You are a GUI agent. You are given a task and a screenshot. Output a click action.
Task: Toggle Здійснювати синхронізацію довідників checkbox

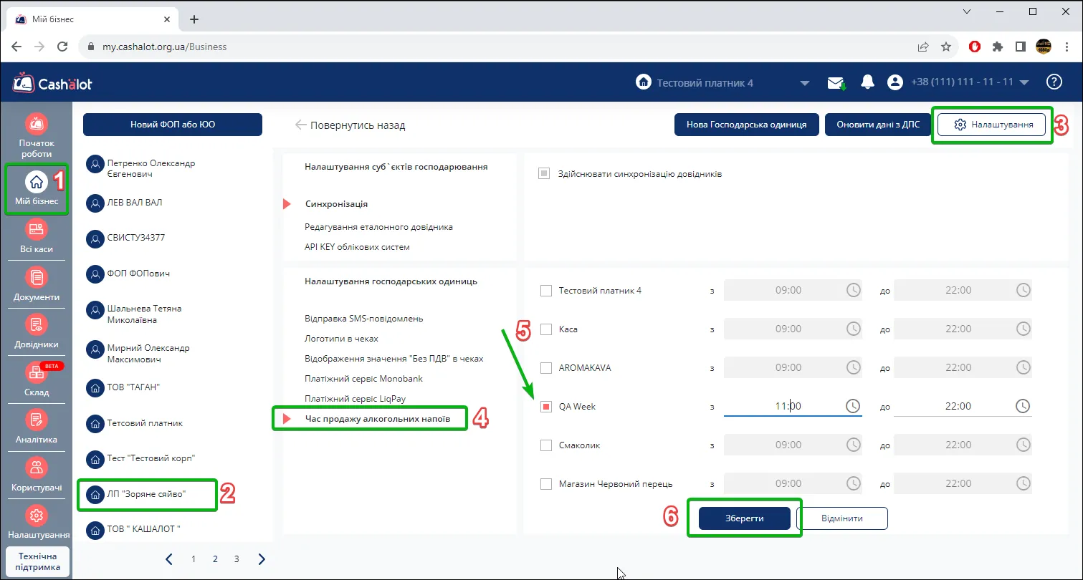coord(545,173)
